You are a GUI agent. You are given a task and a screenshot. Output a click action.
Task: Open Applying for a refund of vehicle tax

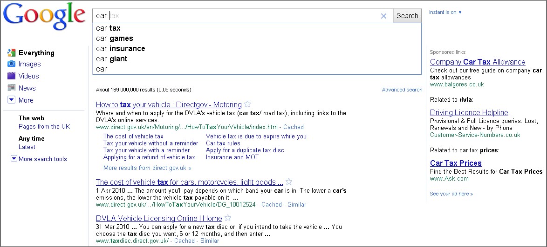[149, 157]
